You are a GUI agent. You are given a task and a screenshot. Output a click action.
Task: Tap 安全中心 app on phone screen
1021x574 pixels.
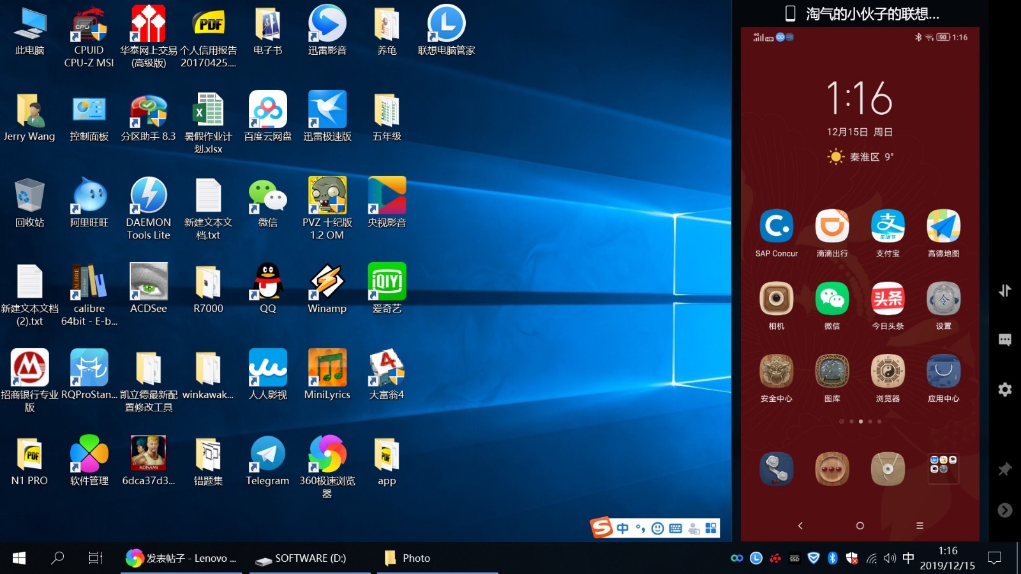click(777, 371)
